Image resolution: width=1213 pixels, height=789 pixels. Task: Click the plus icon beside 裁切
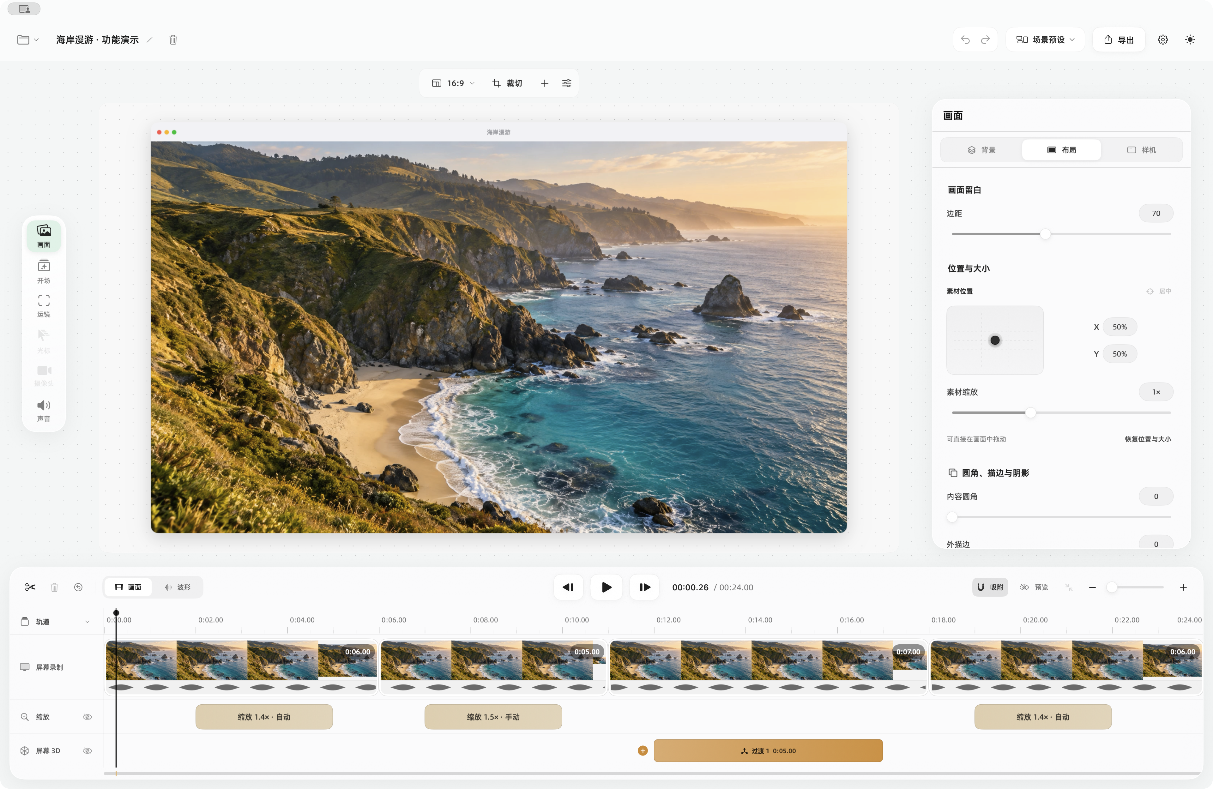tap(545, 83)
